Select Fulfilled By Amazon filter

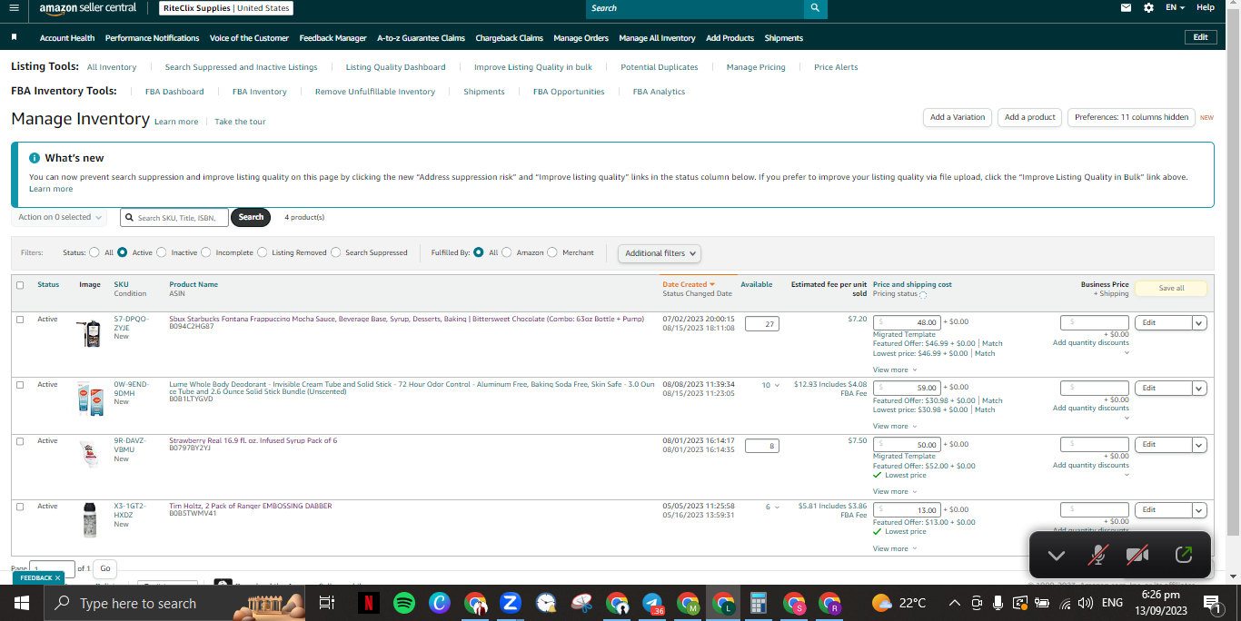(507, 252)
